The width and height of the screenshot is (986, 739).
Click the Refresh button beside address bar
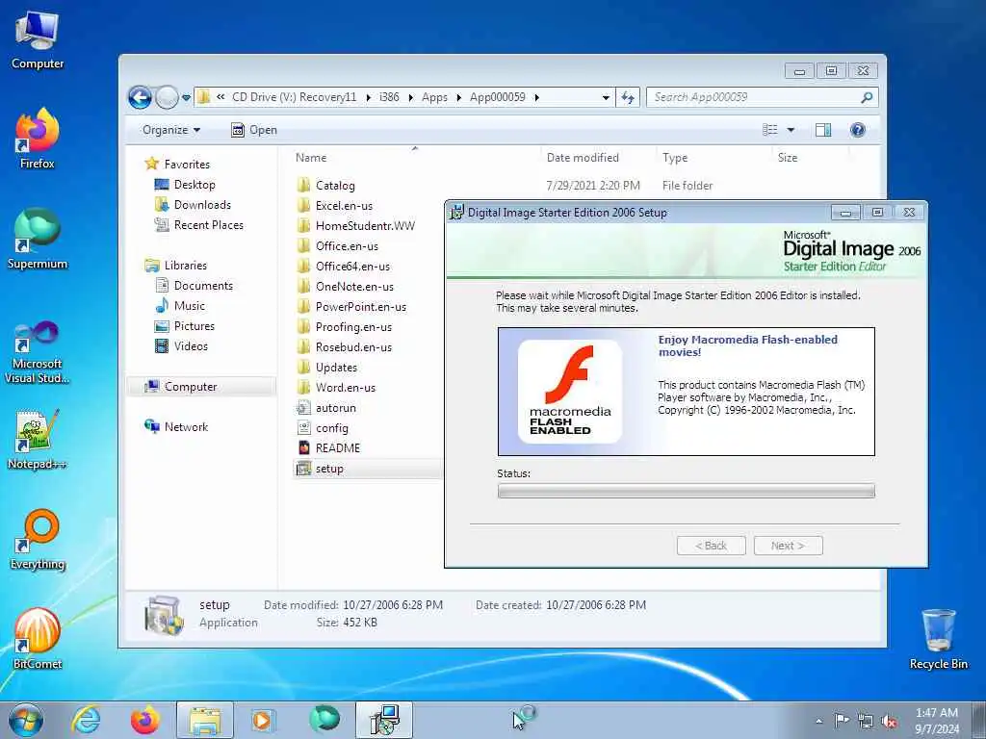tap(628, 97)
